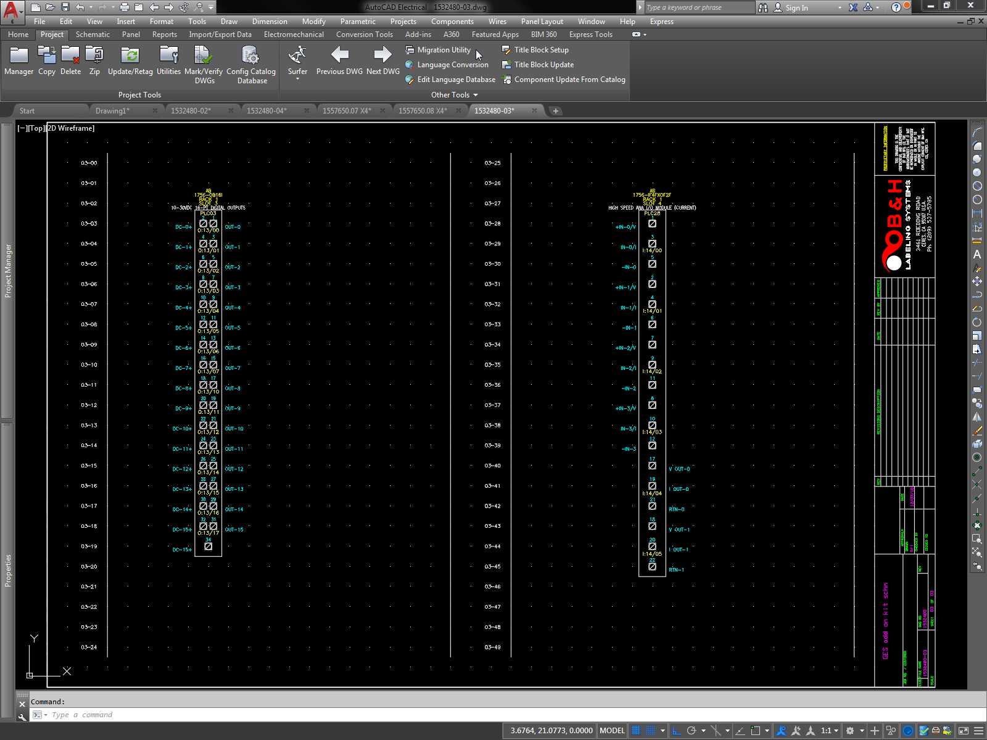Toggle grid display in the status bar
This screenshot has height=740, width=987.
635,730
